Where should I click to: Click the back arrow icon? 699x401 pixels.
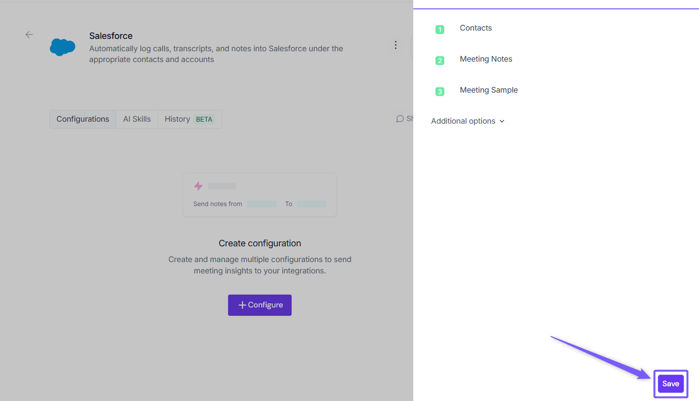(x=29, y=34)
